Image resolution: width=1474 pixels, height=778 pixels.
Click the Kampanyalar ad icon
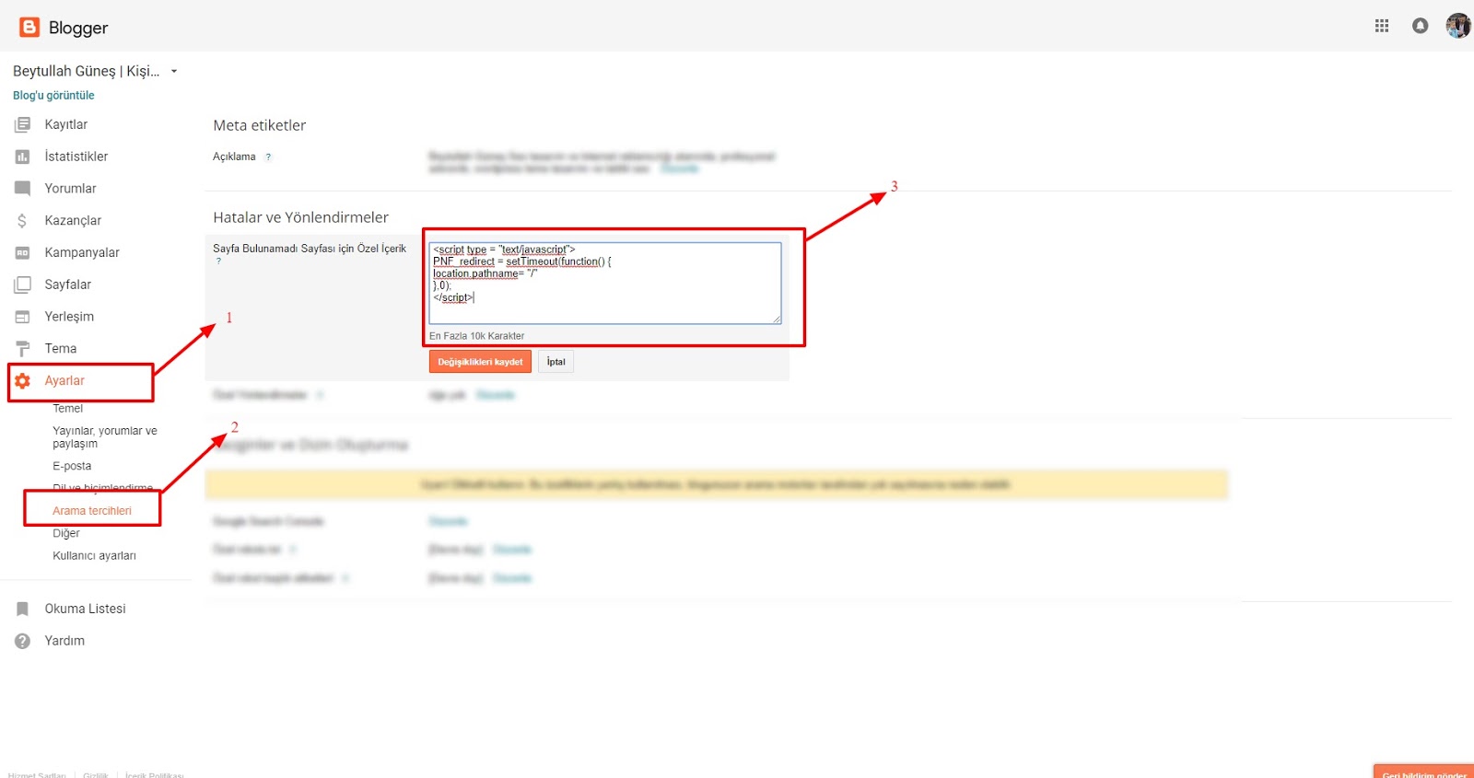click(22, 252)
